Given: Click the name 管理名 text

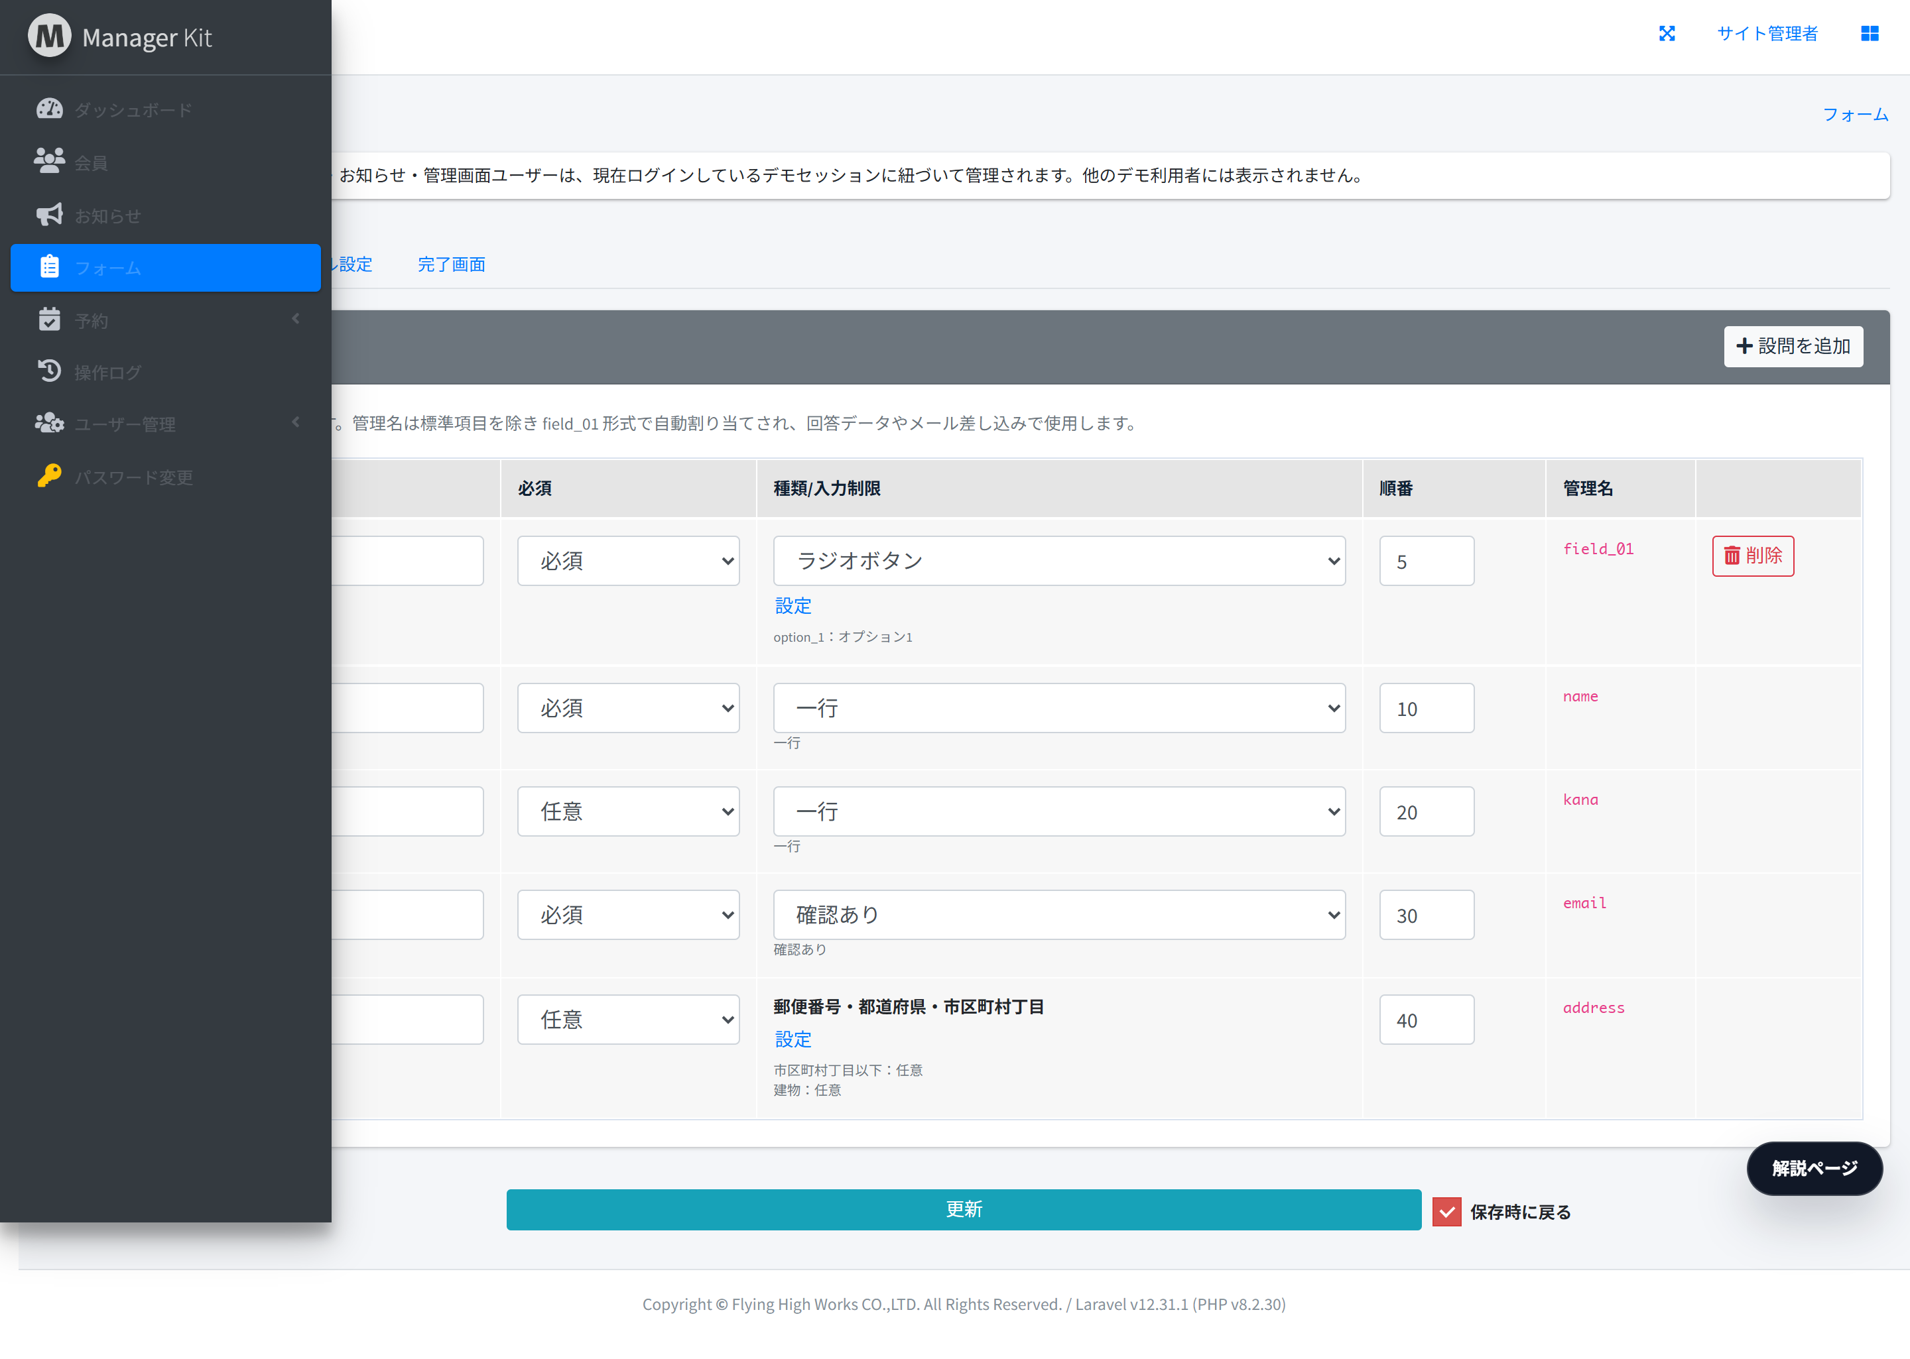Looking at the screenshot, I should tap(1580, 696).
